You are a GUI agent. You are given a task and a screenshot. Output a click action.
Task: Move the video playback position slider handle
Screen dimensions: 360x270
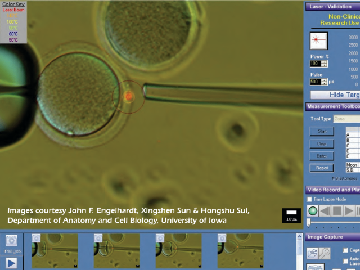coord(309,222)
